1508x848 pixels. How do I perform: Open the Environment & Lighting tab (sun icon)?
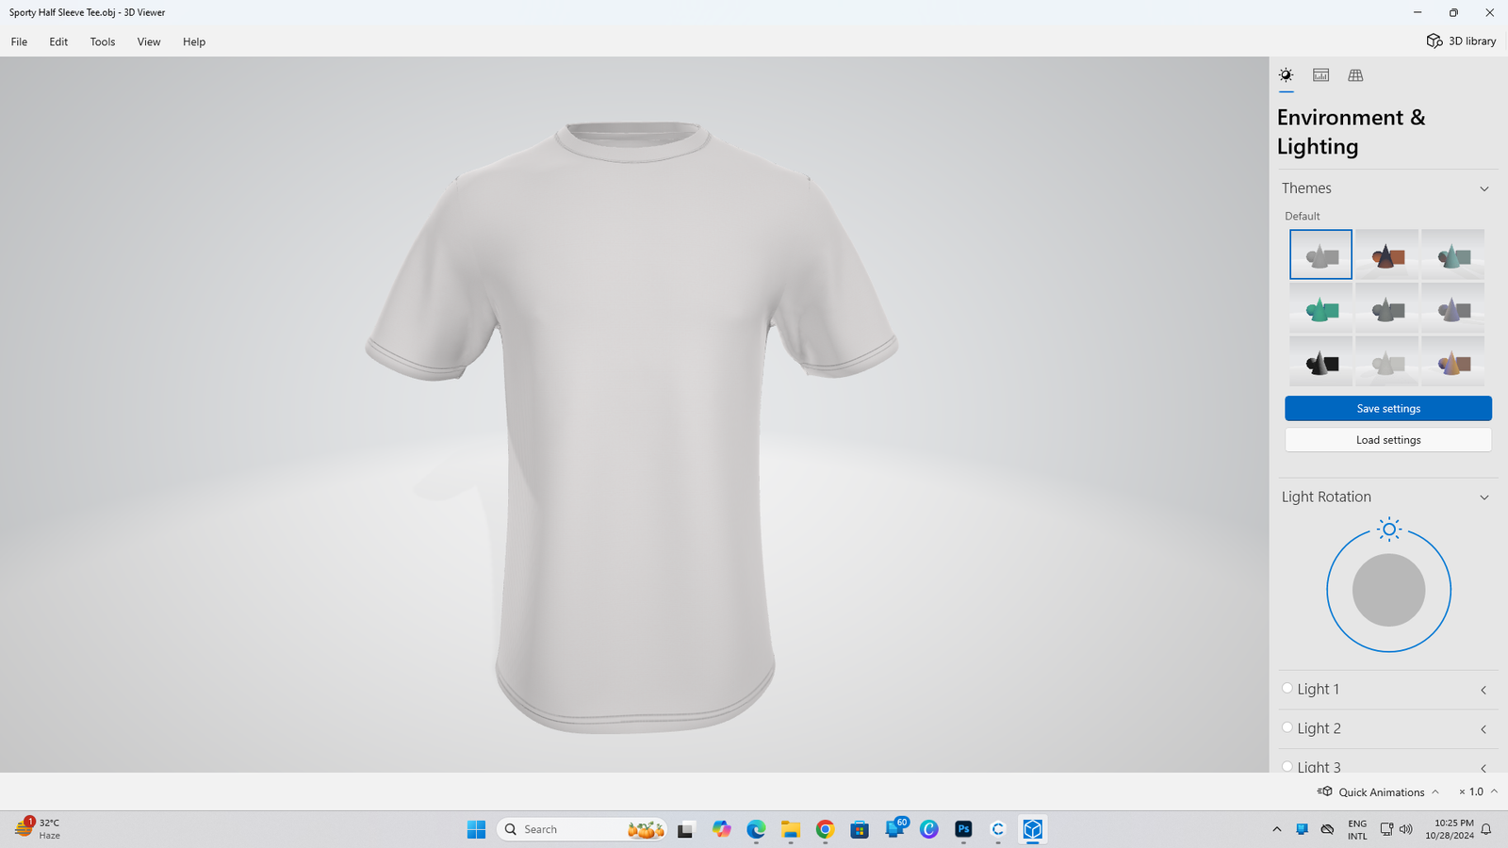[1286, 75]
